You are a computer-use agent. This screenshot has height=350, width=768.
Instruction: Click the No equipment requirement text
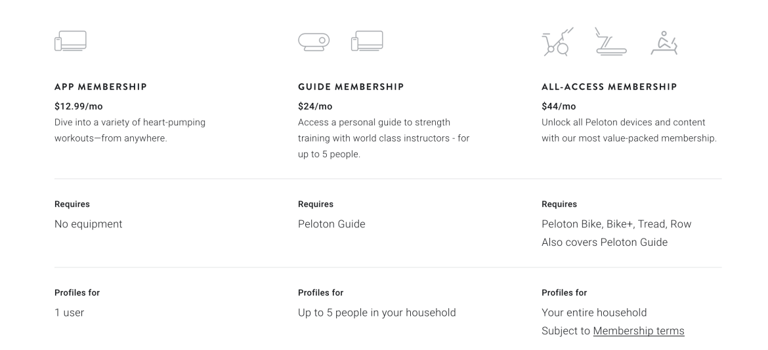point(88,224)
